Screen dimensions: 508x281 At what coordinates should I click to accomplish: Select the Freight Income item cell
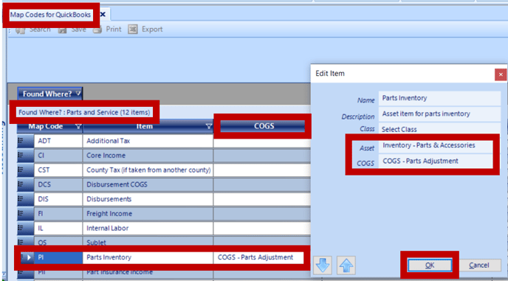coord(148,214)
